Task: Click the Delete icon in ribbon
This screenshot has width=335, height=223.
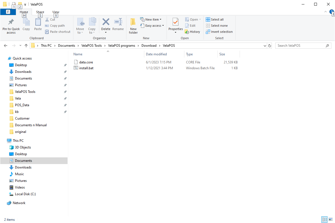Action: 106,22
